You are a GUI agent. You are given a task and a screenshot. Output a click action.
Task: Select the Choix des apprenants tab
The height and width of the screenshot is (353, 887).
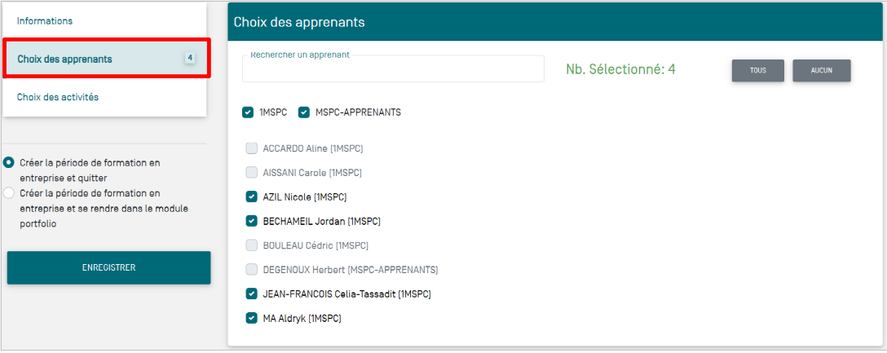[x=65, y=59]
